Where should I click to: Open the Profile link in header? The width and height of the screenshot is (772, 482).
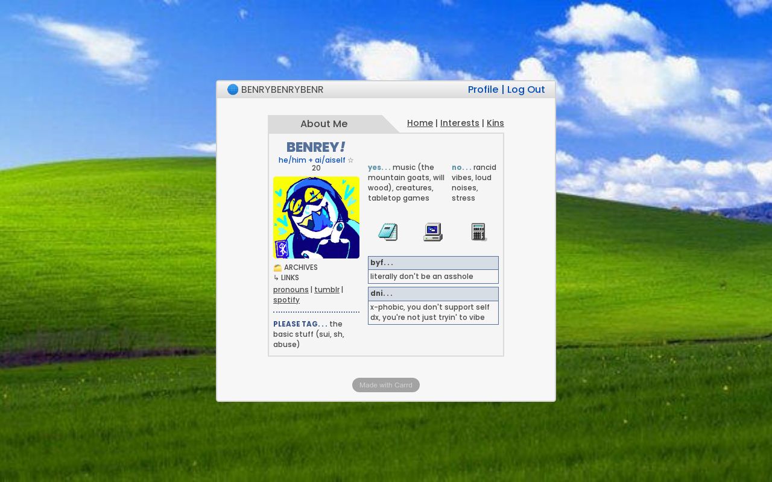[x=482, y=90]
